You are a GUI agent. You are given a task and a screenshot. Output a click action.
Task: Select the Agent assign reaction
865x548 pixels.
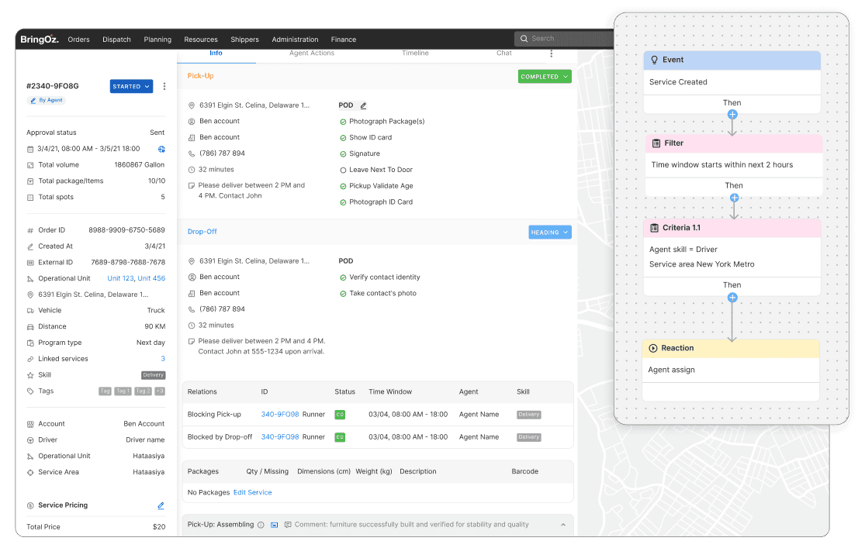point(671,370)
